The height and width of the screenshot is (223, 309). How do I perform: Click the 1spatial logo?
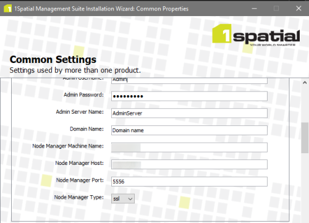click(x=256, y=35)
